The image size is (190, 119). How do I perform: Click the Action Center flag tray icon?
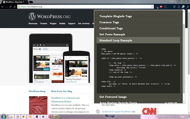pos(168,117)
